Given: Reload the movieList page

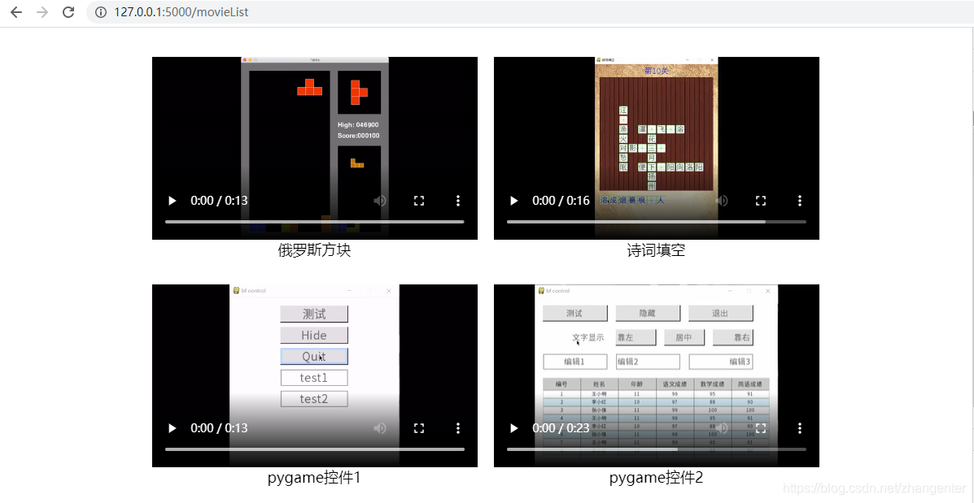Looking at the screenshot, I should (68, 12).
